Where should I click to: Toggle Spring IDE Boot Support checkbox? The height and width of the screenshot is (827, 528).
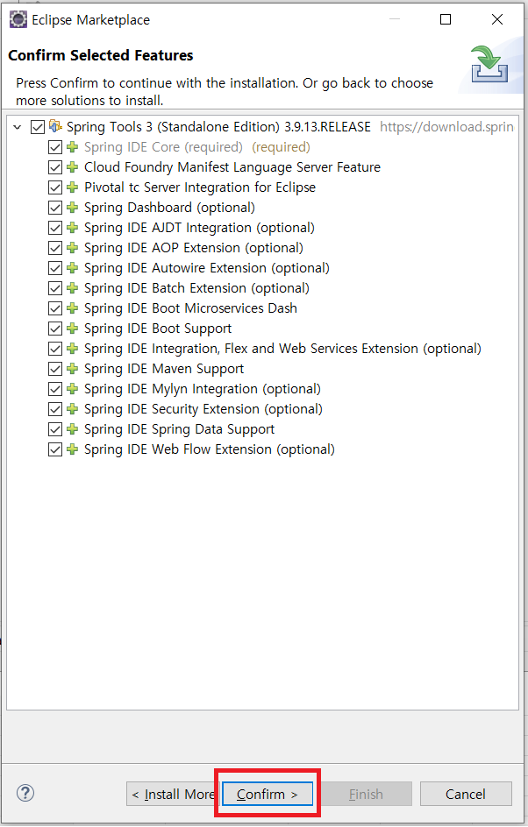point(55,329)
